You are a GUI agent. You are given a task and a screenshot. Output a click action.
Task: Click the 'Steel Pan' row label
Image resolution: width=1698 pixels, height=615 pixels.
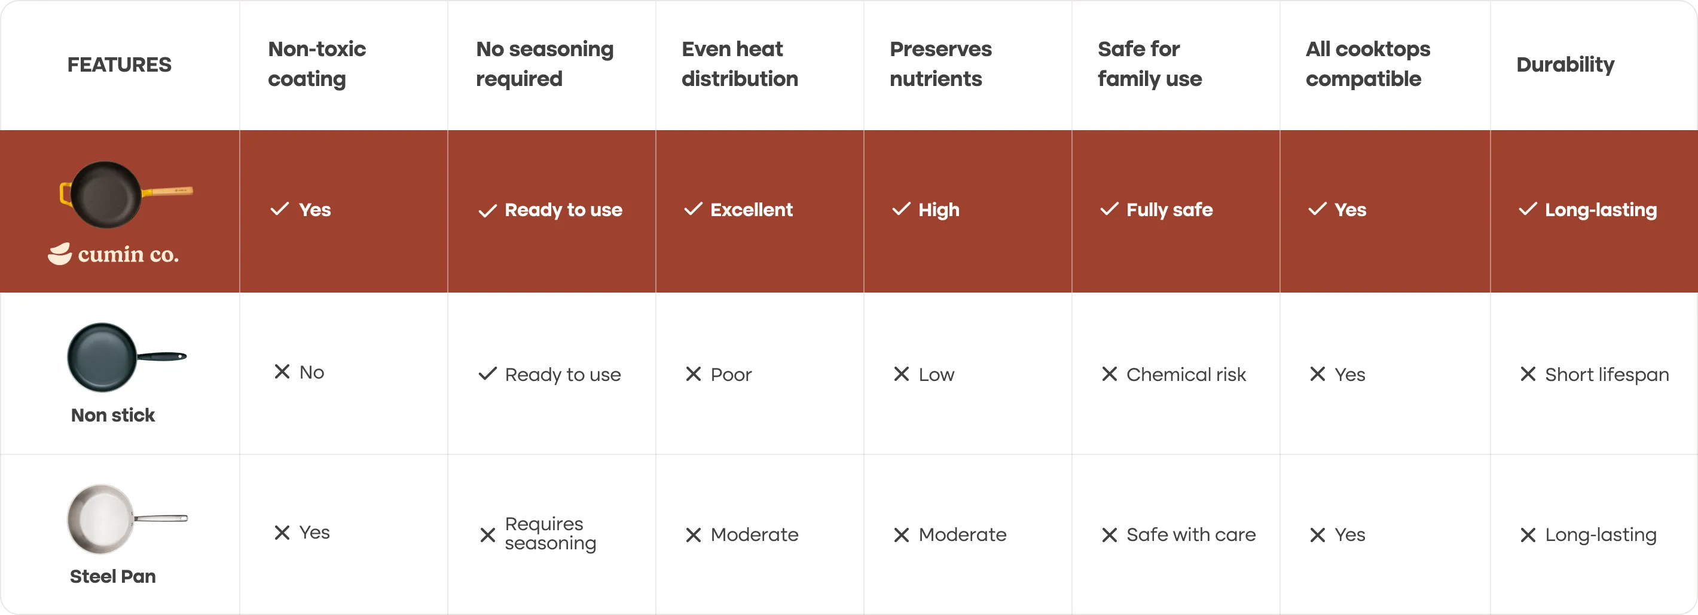(113, 576)
